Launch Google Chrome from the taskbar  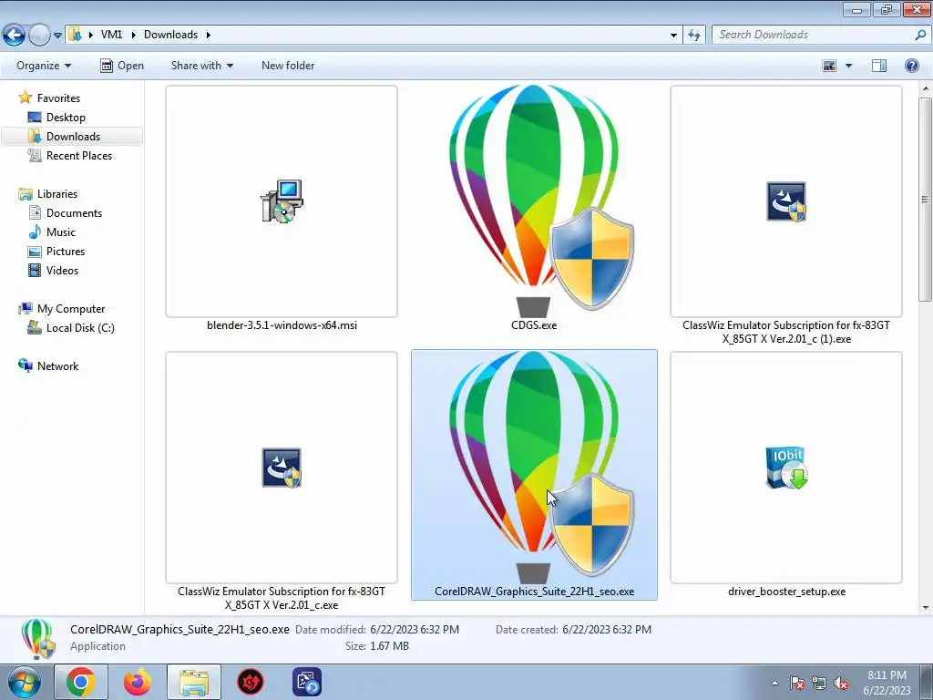click(81, 682)
